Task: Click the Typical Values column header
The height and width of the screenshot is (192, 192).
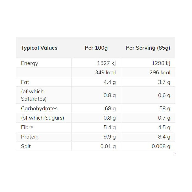Action: (x=39, y=48)
